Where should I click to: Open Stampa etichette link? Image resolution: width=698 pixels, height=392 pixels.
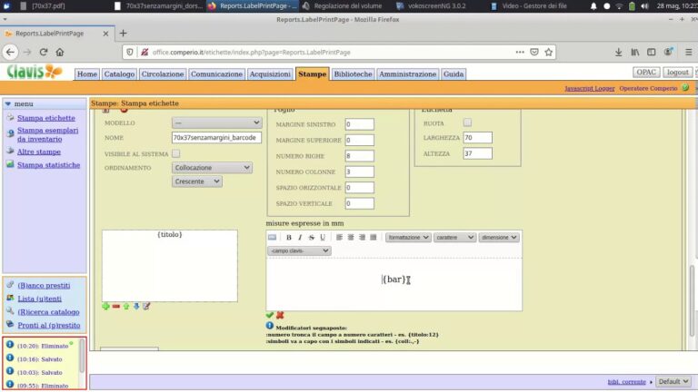(x=45, y=118)
